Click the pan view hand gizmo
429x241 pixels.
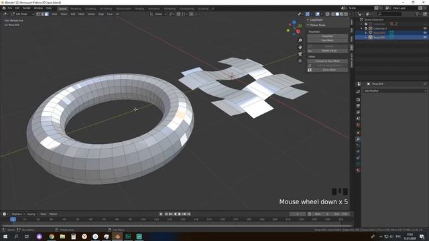pyautogui.click(x=300, y=47)
